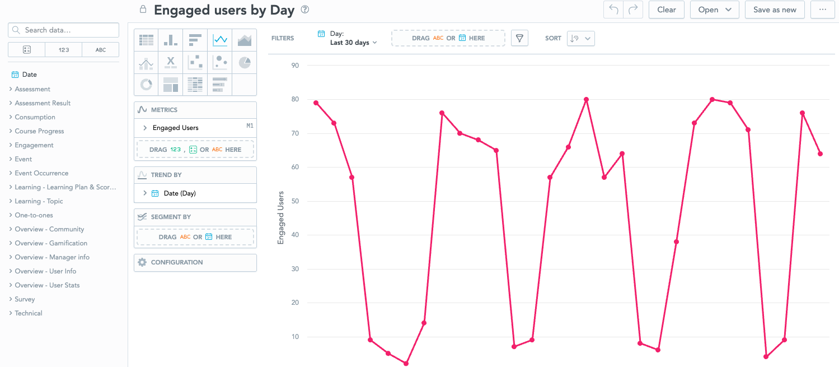Open the Open saved reports dropdown
Viewport: 839px width, 367px height.
[714, 10]
